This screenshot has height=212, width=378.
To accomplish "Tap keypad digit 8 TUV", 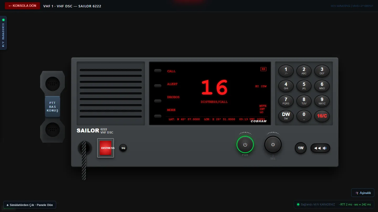I will point(304,101).
